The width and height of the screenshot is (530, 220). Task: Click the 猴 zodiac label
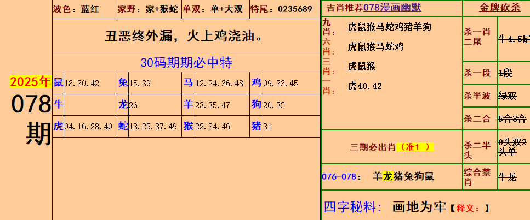[x=188, y=126]
